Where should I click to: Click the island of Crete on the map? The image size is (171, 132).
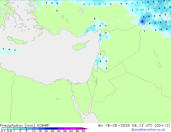[x=17, y=40]
